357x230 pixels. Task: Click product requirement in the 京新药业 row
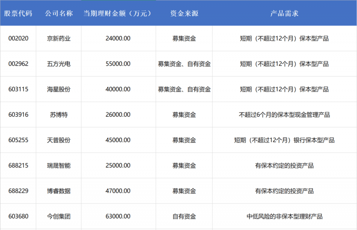tap(284, 38)
